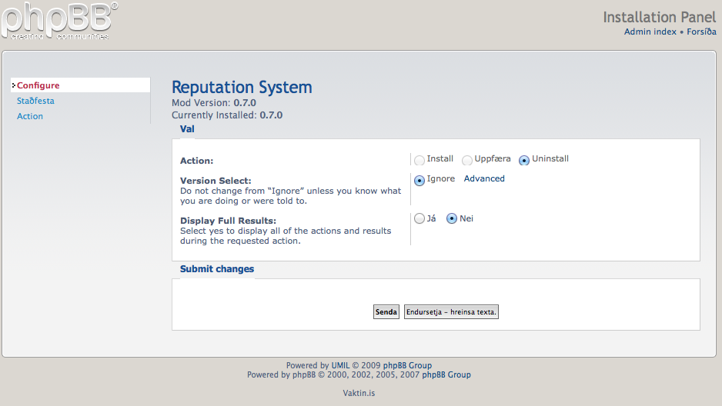722x406 pixels.
Task: Click phpBB Group link beside 2007 copyright
Action: pos(446,374)
